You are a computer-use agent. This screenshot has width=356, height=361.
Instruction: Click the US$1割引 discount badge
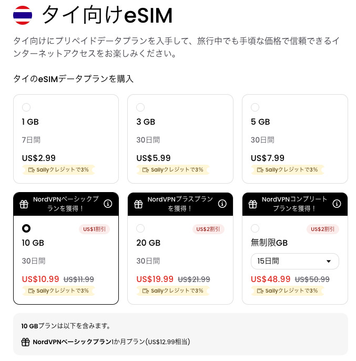95,229
